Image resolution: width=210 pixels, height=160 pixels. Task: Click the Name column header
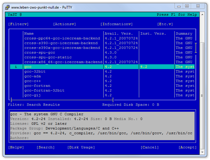[29, 33]
